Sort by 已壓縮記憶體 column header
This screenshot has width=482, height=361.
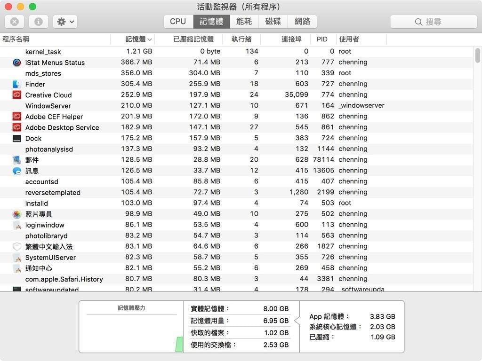188,39
